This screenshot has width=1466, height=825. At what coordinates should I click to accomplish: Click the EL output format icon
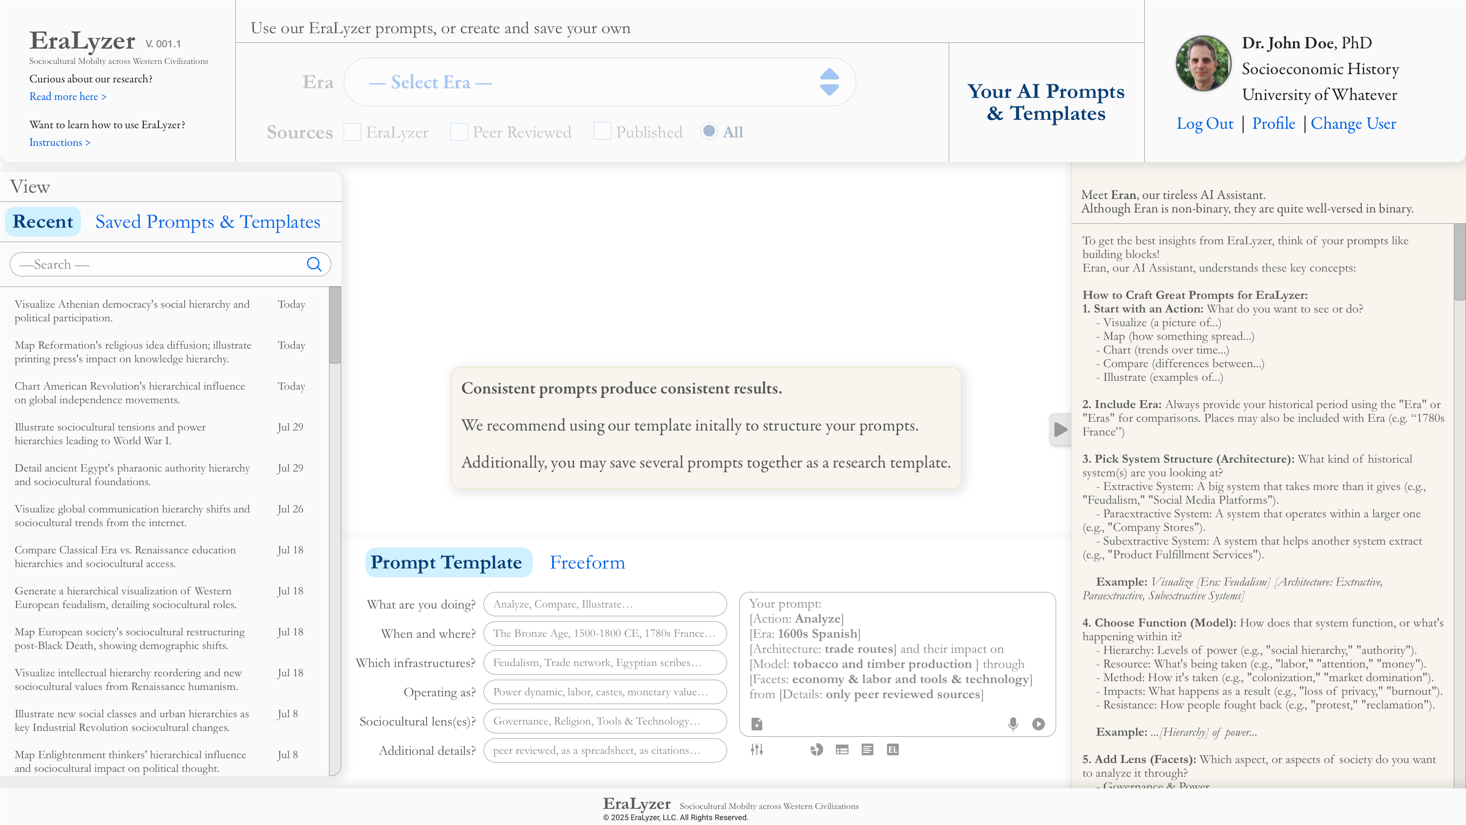(892, 749)
